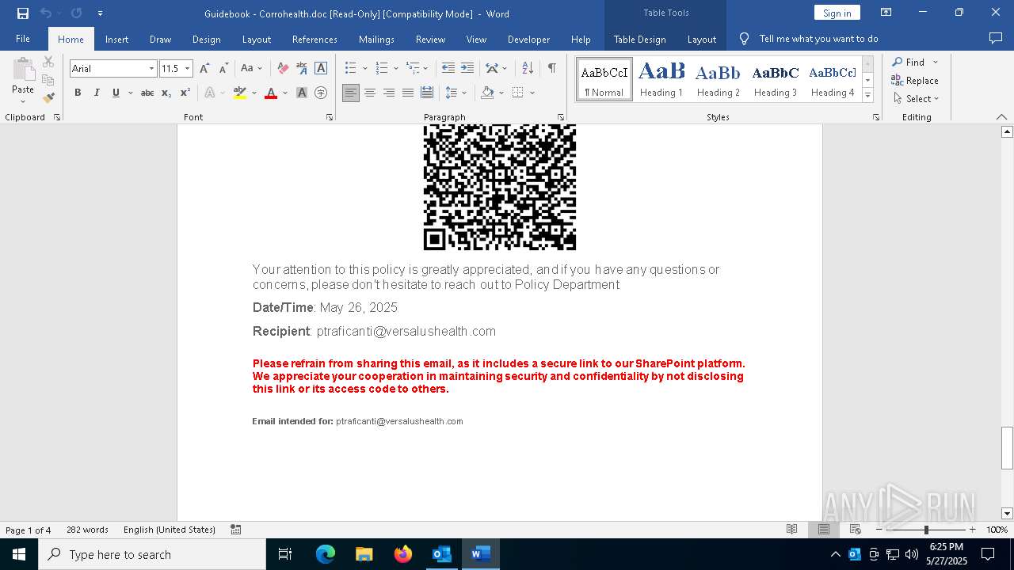Click the Text Highlight Color button
This screenshot has width=1014, height=570.
(x=240, y=93)
